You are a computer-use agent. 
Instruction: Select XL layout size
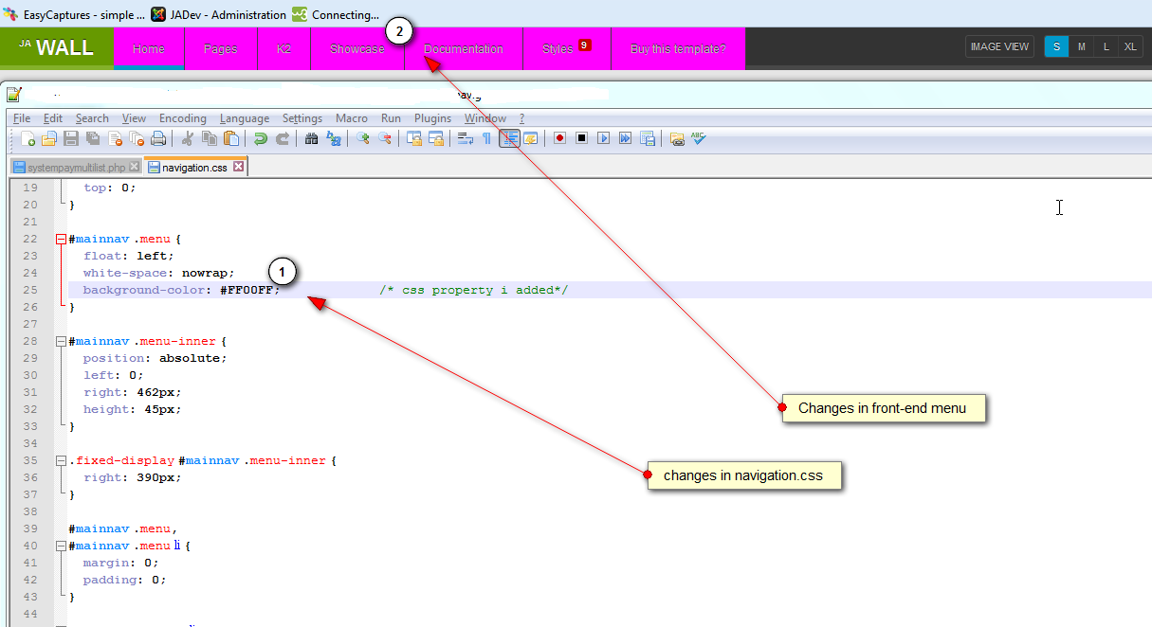[x=1130, y=46]
